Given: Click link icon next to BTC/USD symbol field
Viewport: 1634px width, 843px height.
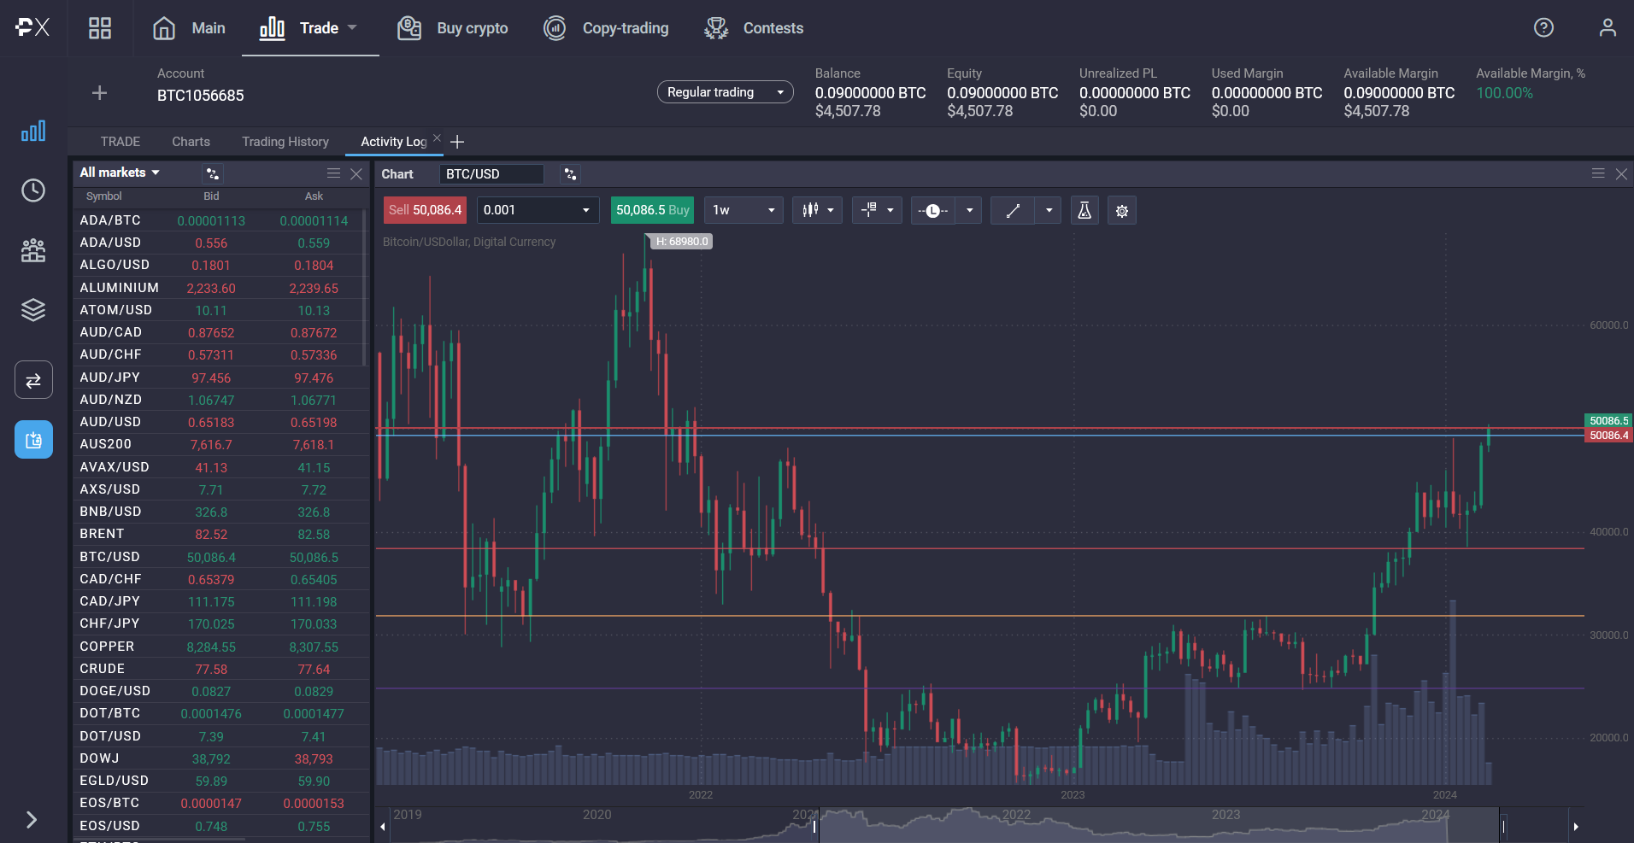Looking at the screenshot, I should coord(570,174).
